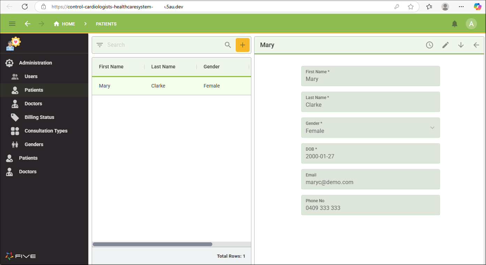The height and width of the screenshot is (265, 486).
Task: Click the Genders icon in sidebar
Action: click(15, 144)
